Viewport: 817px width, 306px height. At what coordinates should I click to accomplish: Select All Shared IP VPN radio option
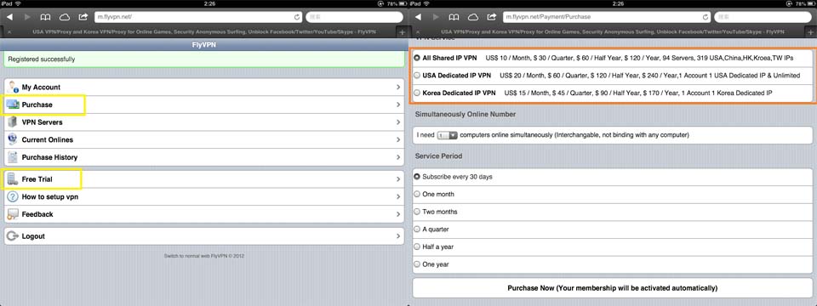pyautogui.click(x=417, y=58)
